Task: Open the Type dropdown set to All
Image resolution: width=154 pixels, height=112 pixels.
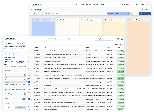Action: pyautogui.click(x=15, y=80)
